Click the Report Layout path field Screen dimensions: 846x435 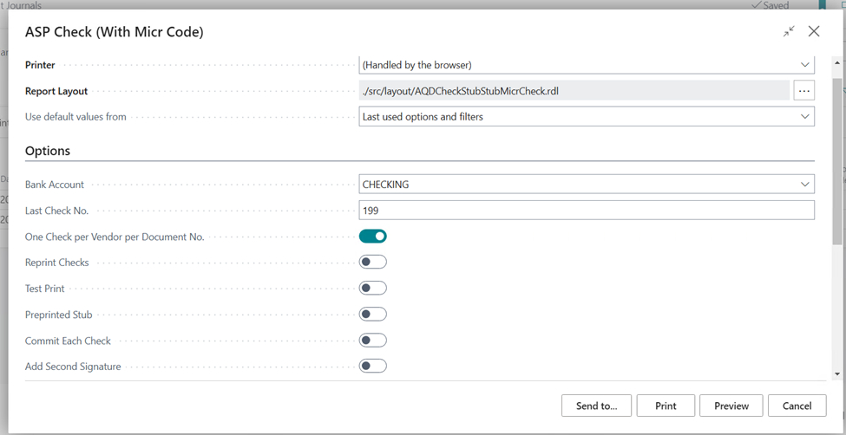point(574,91)
